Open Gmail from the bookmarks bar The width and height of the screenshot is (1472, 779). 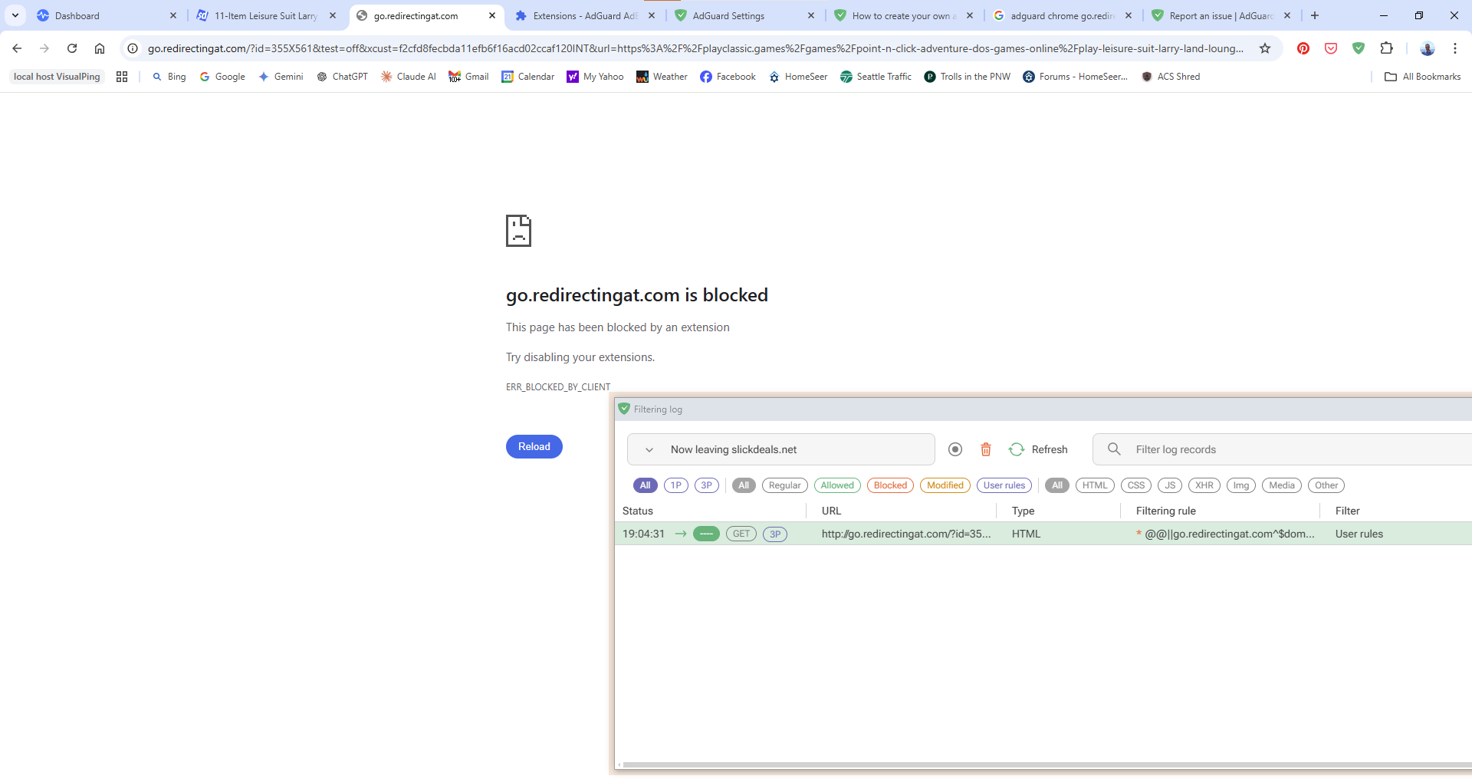point(468,76)
